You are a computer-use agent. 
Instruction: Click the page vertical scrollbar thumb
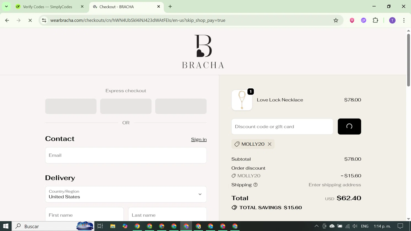[409, 60]
